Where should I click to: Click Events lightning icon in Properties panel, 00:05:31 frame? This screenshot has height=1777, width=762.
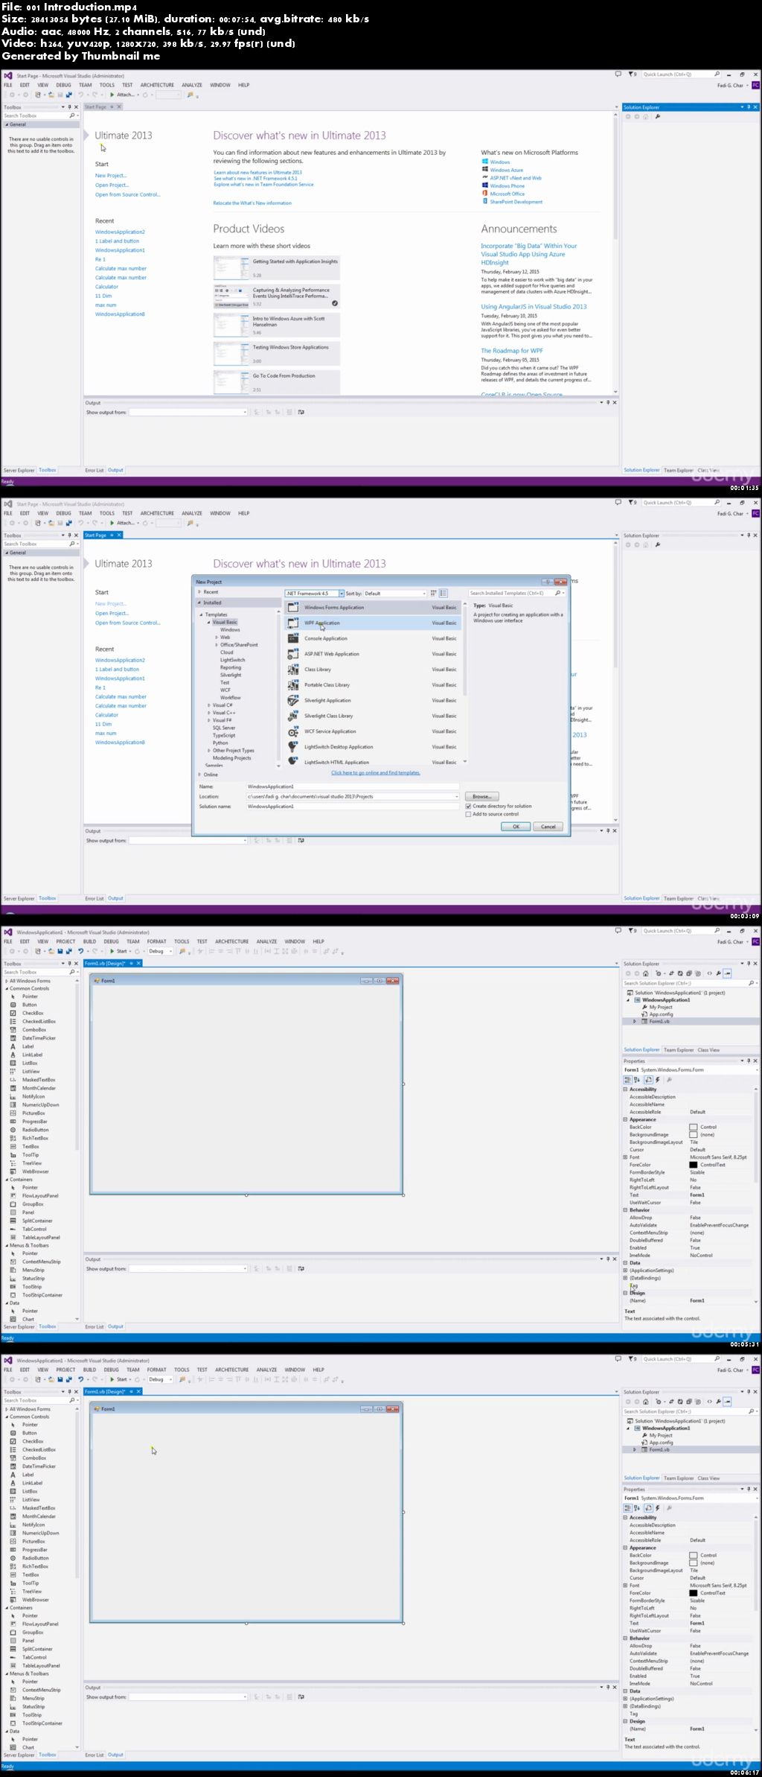click(x=657, y=1080)
